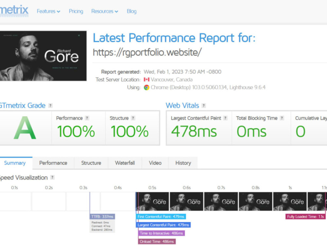The width and height of the screenshot is (327, 245).
Task: Open help icon next to GTmetrix Grade
Action: point(50,106)
